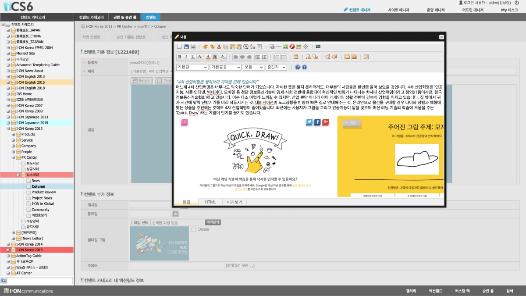Click the power logout icon at top right
This screenshot has width=526, height=296.
(517, 3)
